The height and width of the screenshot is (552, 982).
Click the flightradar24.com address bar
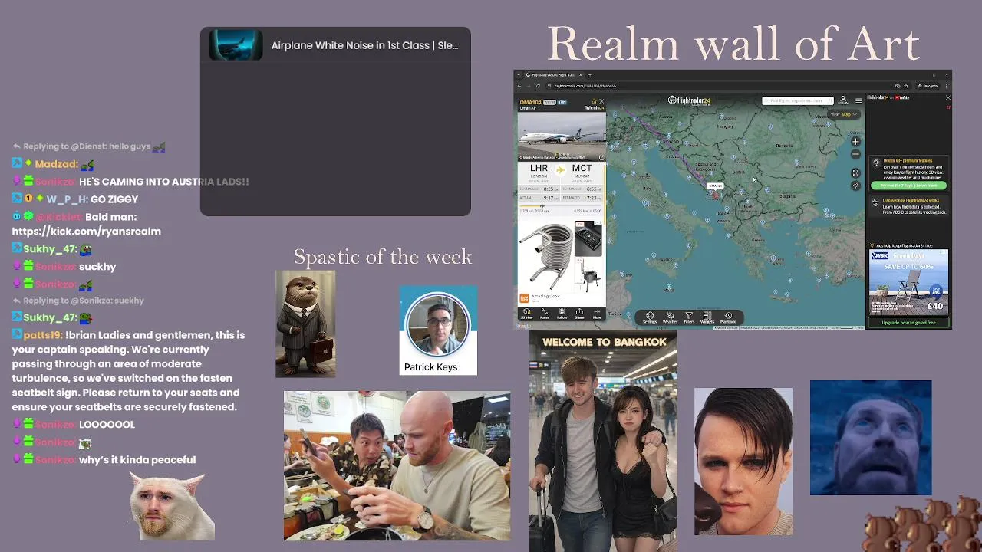point(721,86)
